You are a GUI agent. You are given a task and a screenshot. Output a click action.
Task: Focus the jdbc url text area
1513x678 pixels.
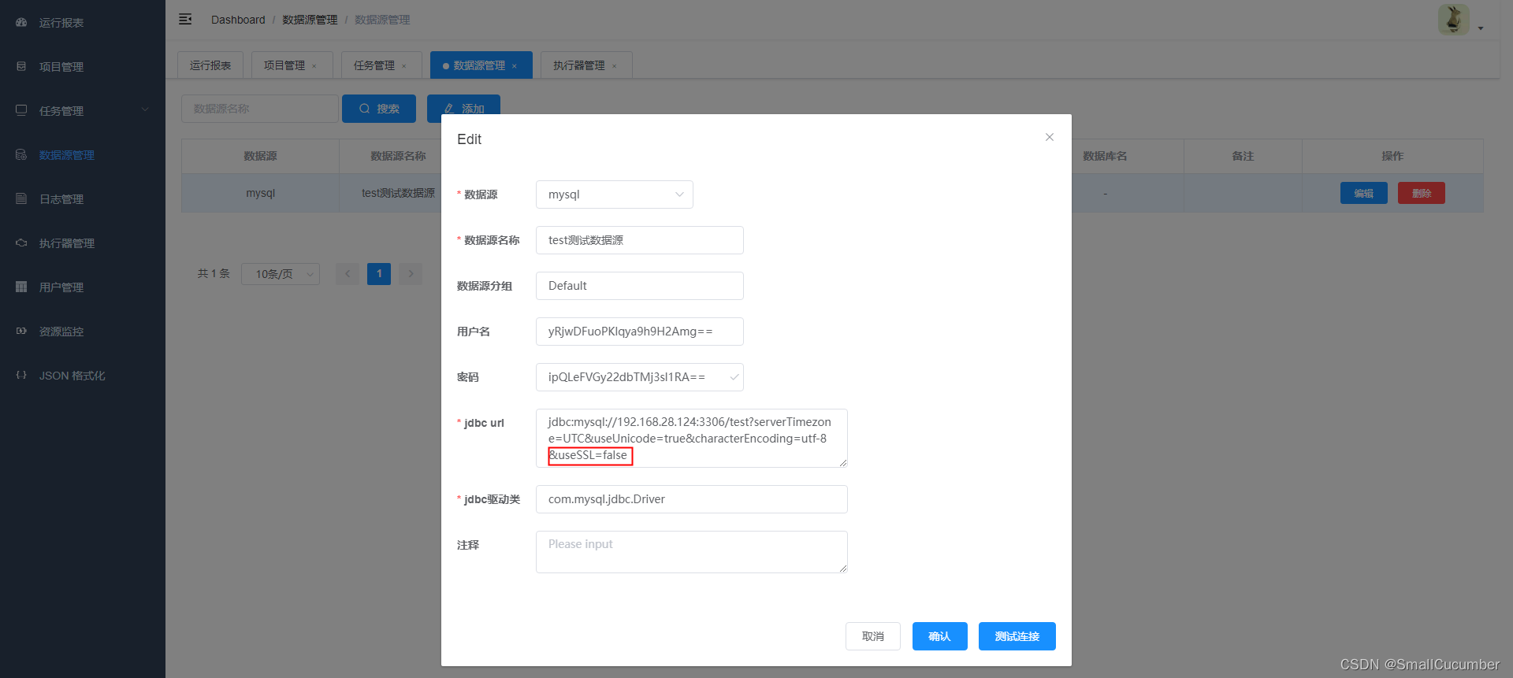[x=692, y=438]
